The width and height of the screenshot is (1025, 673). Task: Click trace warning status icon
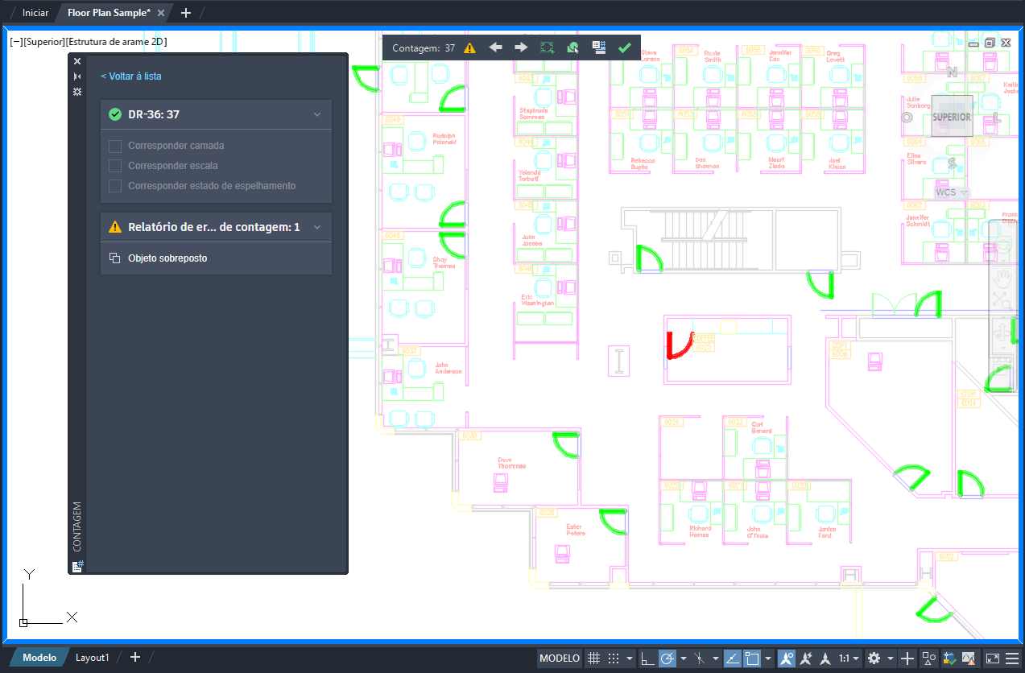tap(969, 659)
